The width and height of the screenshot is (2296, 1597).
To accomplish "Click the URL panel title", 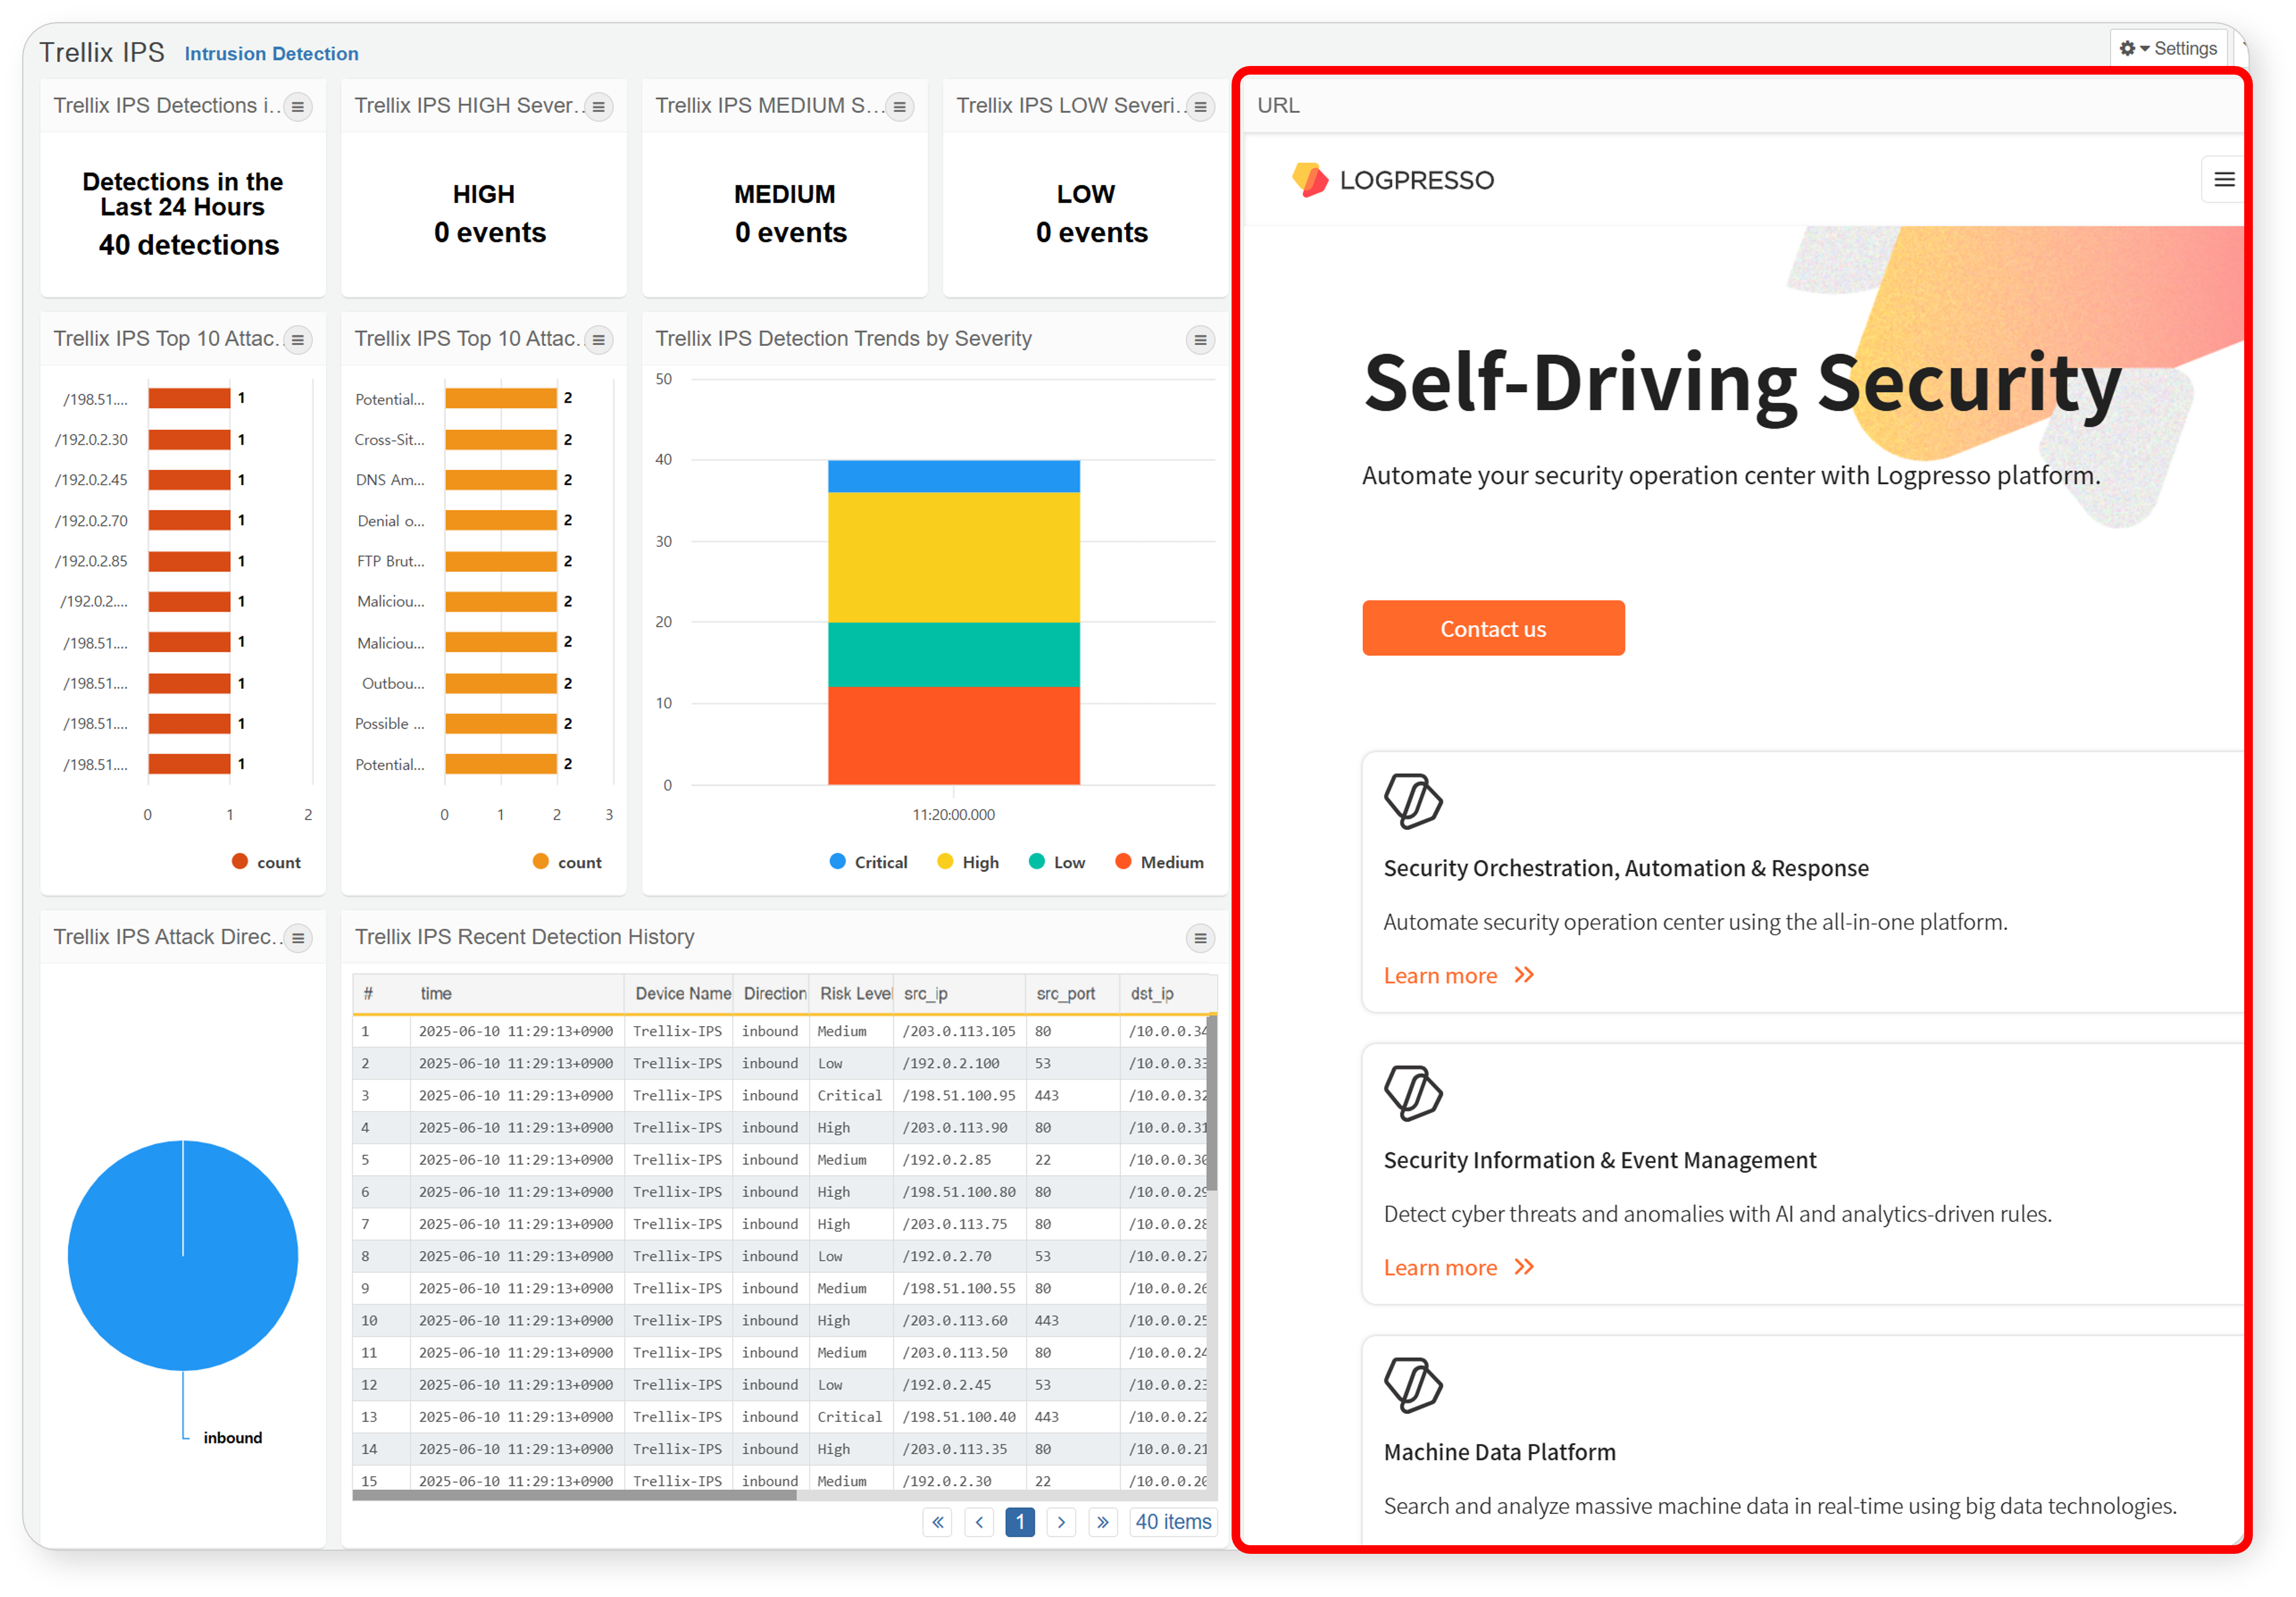I will coord(1278,106).
